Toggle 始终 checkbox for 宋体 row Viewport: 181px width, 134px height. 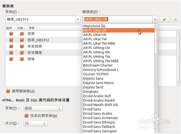point(11,59)
